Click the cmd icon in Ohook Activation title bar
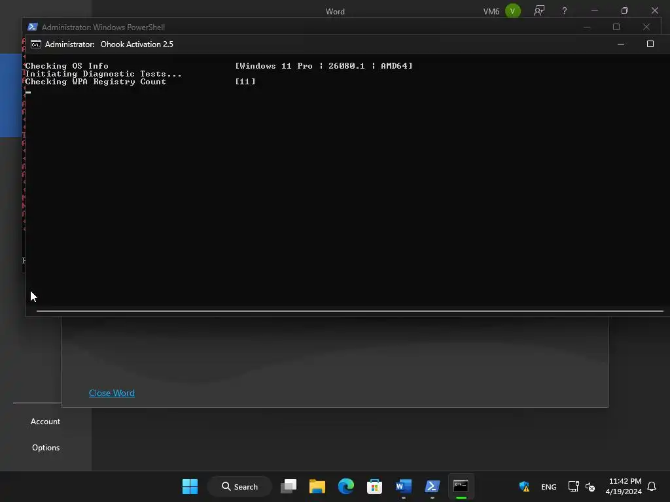The width and height of the screenshot is (670, 502). pos(36,44)
